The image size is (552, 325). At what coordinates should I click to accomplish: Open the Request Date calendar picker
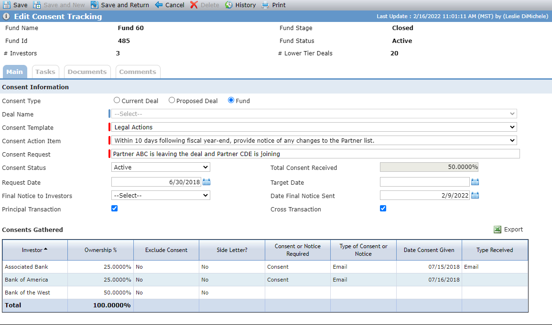[206, 182]
